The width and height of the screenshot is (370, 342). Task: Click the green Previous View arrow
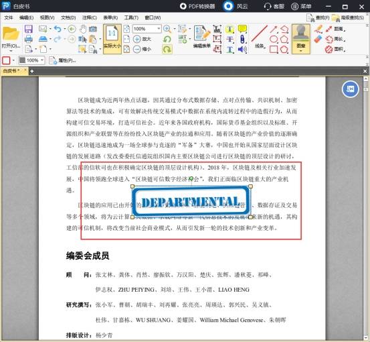tap(72, 29)
